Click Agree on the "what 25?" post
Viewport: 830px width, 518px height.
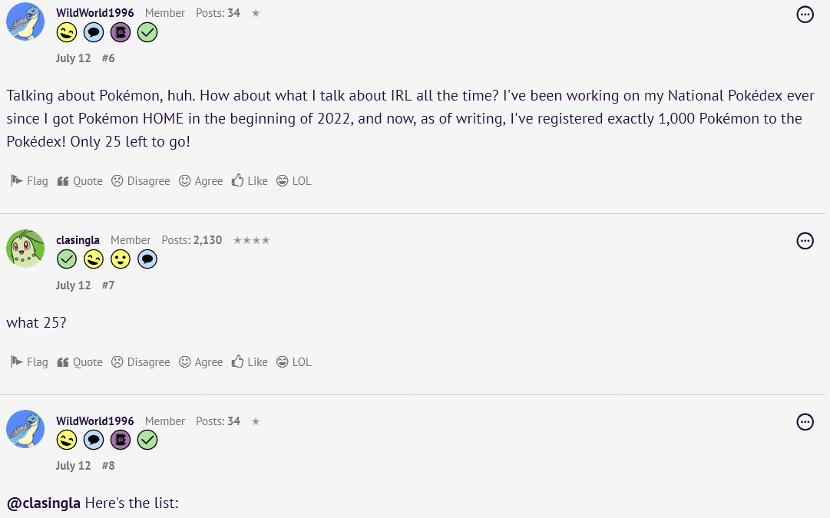tap(200, 362)
